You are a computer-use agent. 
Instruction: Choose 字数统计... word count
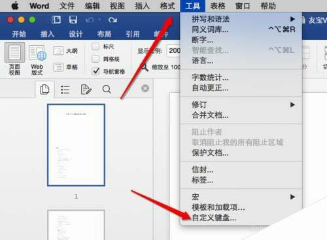tap(241, 77)
